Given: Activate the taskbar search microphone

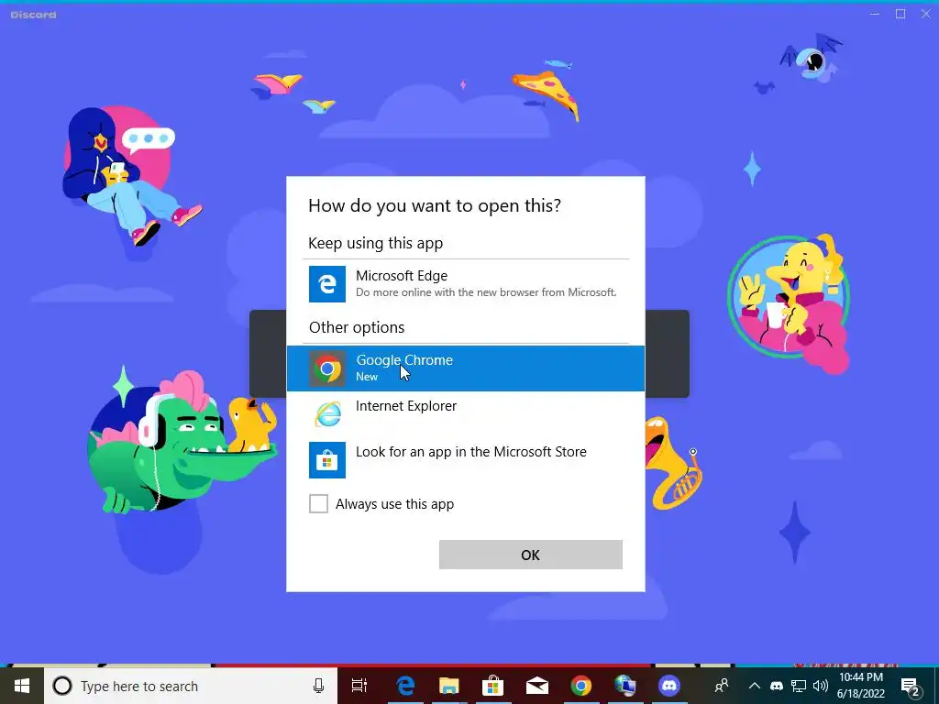Looking at the screenshot, I should click(318, 686).
